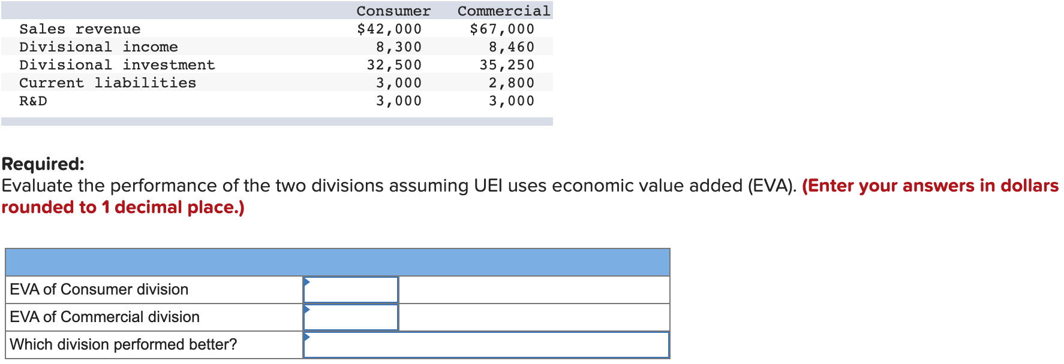Click the 'EVA of Consumer division' row label
Image resolution: width=1064 pixels, height=364 pixels.
pos(98,289)
